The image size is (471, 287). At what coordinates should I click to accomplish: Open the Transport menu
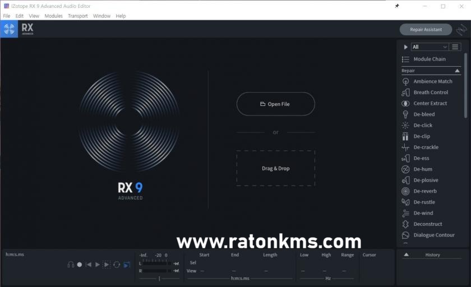[78, 16]
